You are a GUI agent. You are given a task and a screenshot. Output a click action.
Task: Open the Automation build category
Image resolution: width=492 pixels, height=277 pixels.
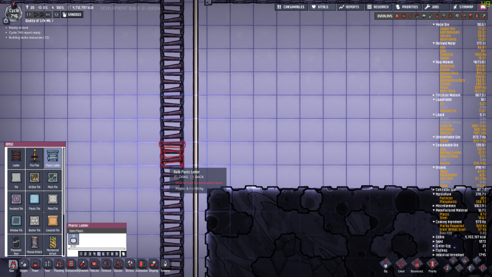141,265
